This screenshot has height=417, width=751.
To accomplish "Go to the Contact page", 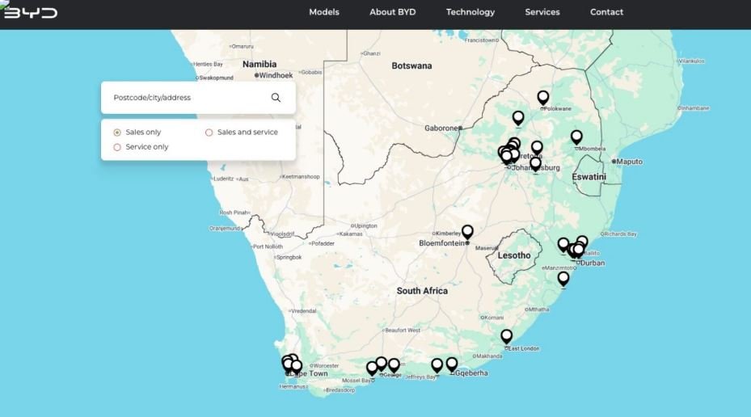I will tap(606, 12).
